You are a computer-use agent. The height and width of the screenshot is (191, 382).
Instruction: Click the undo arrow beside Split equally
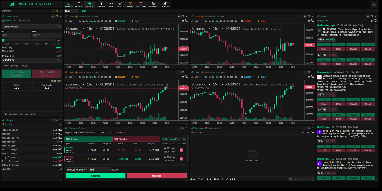[x=184, y=139]
